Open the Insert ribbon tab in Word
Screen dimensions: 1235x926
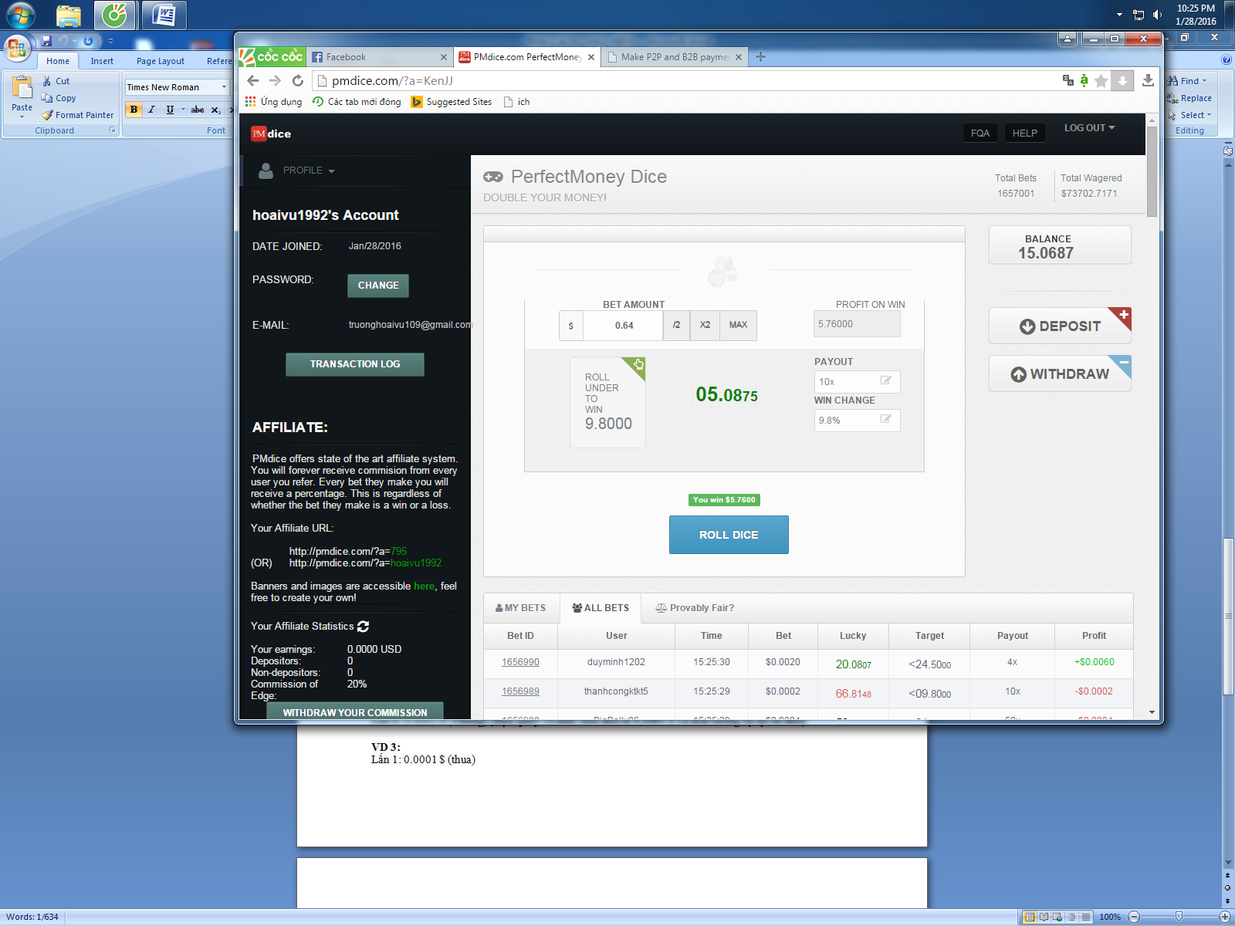pyautogui.click(x=102, y=61)
